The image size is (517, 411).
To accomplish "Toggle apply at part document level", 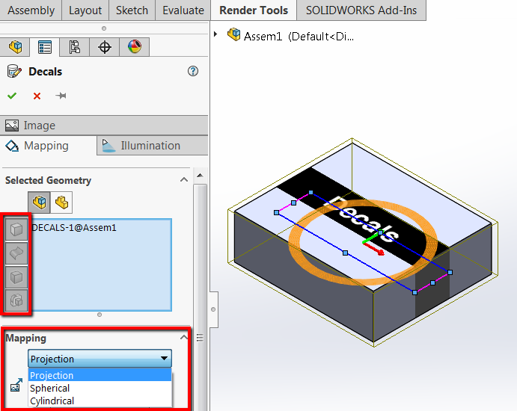I will (61, 203).
